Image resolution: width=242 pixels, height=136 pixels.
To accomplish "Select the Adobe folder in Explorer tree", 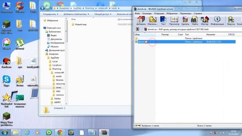I will [56, 99].
